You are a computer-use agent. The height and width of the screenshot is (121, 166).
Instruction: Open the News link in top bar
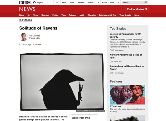click(x=64, y=2)
